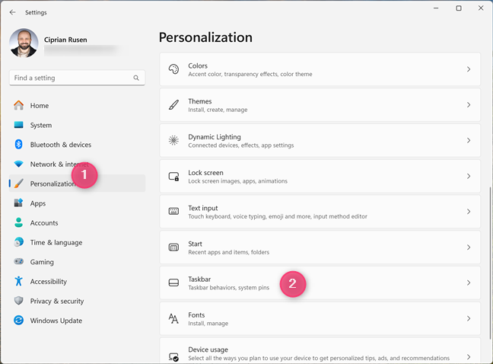The width and height of the screenshot is (493, 364).
Task: Maximize the Settings window
Action: (x=459, y=8)
